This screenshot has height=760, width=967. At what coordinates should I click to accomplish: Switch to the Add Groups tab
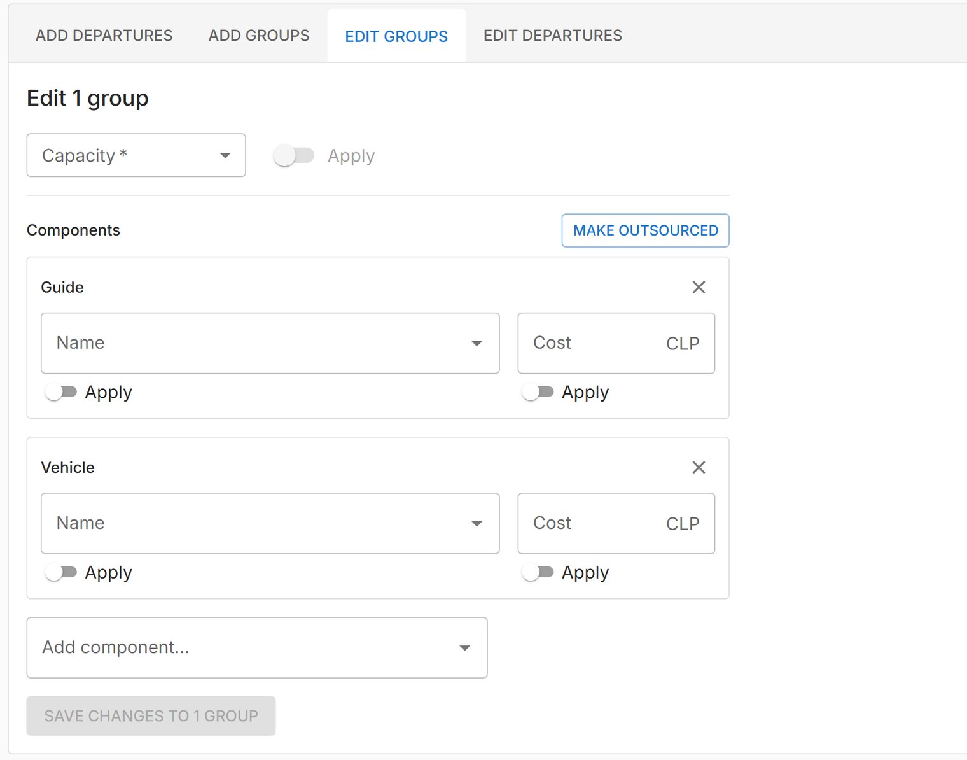[x=259, y=36]
